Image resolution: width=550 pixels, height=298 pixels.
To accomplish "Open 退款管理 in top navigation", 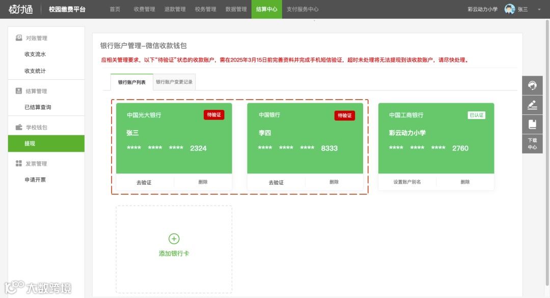I will tap(175, 9).
